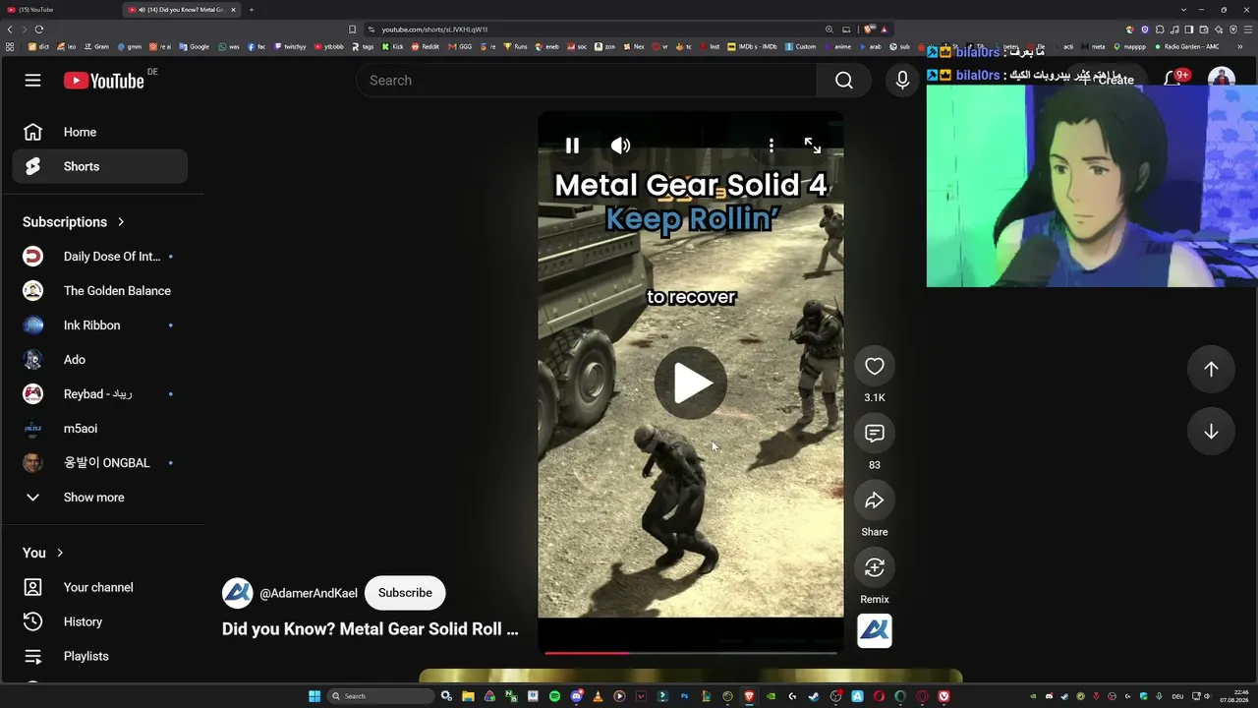Image resolution: width=1258 pixels, height=708 pixels.
Task: Open the Ado channel
Action: (99, 360)
